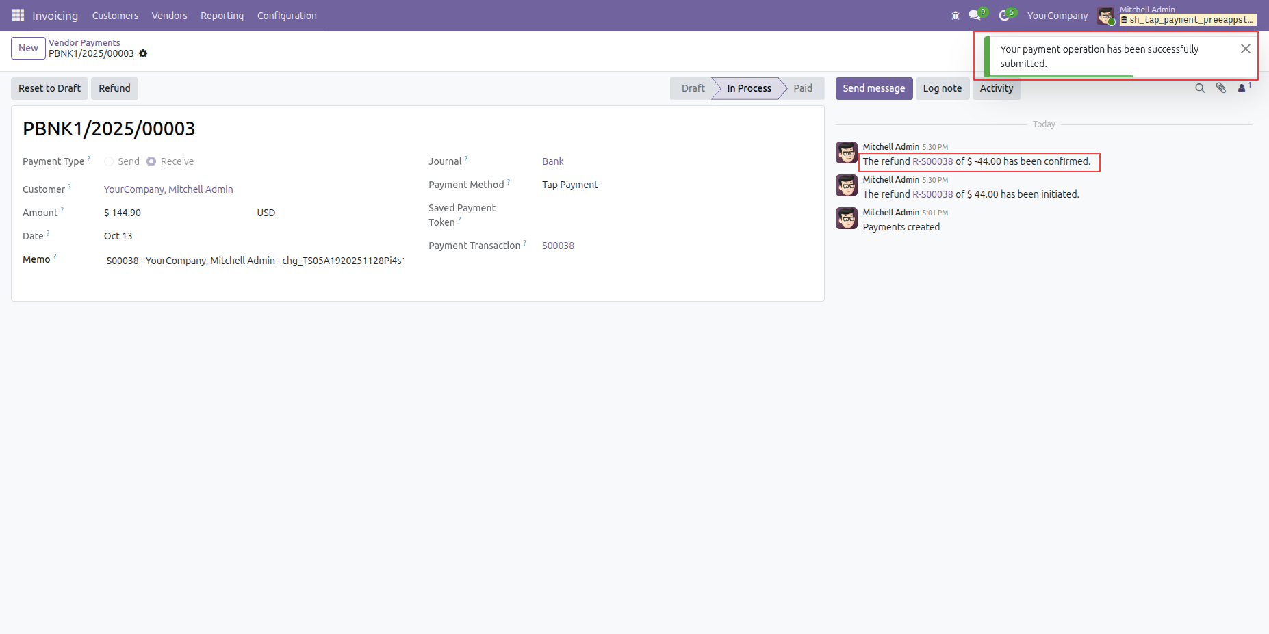Search chatter messages with the magnifier icon
Image resolution: width=1269 pixels, height=634 pixels.
(1200, 88)
